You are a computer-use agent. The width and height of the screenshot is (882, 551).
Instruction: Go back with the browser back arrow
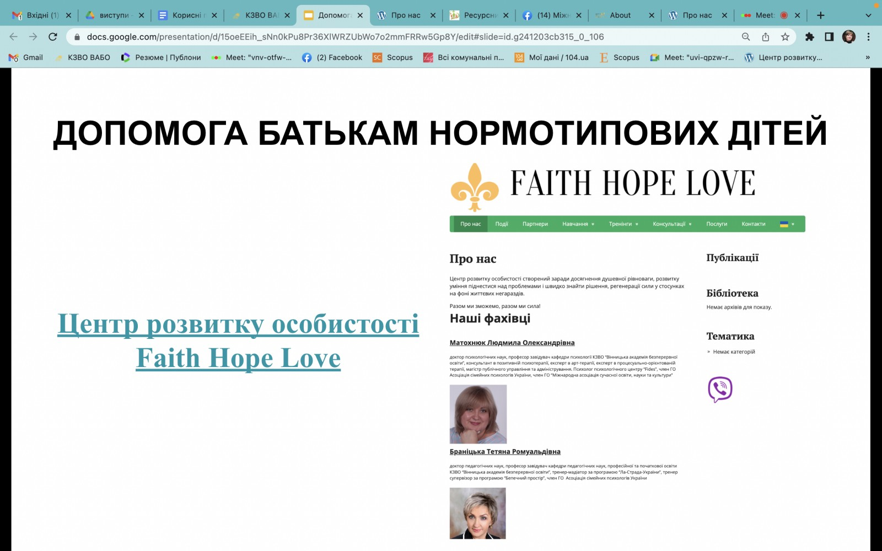click(x=13, y=37)
